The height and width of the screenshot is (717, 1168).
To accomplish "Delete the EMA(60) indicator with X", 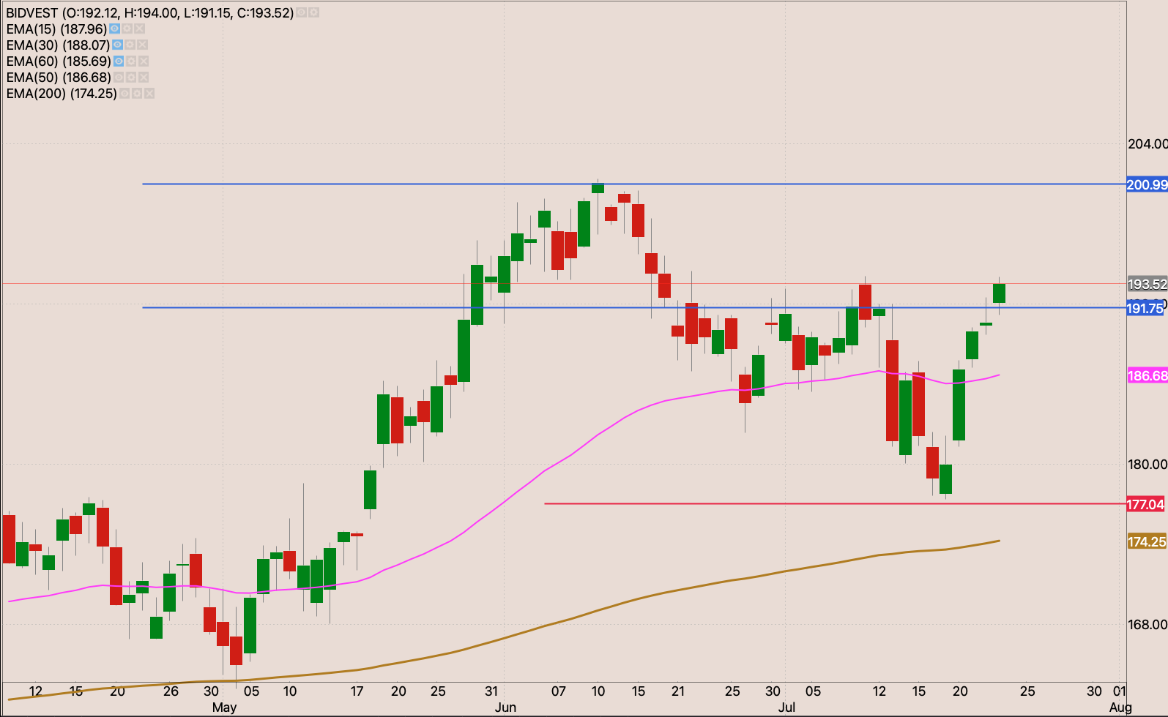I will [144, 61].
